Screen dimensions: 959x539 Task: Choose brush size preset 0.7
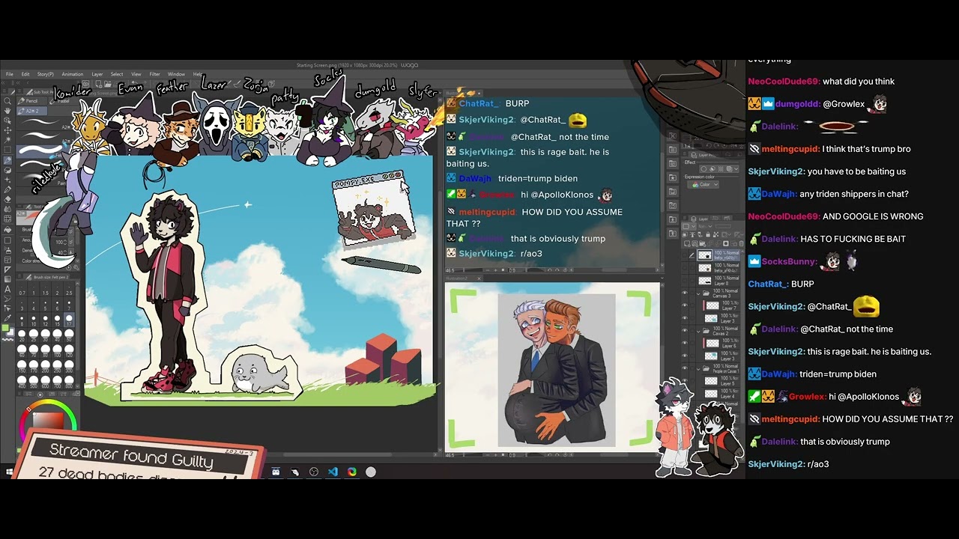[22, 291]
